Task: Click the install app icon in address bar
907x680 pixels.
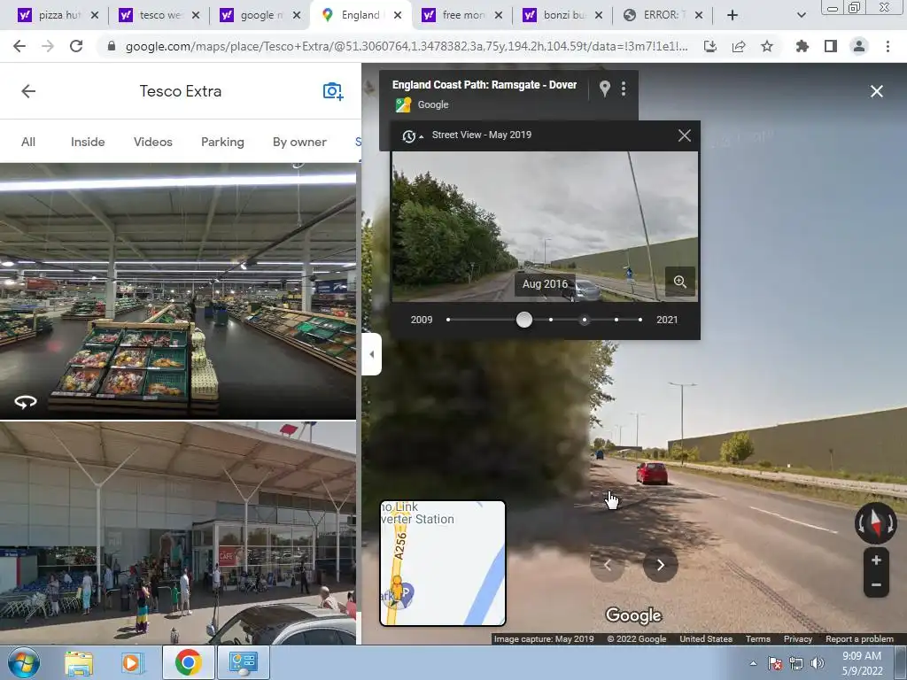Action: [710, 46]
